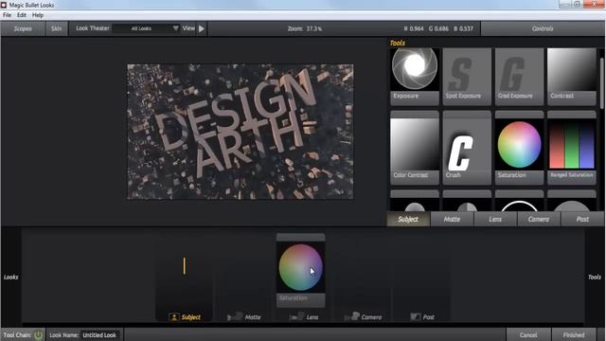The image size is (606, 341).
Task: Click the Matte chain icon
Action: (235, 317)
